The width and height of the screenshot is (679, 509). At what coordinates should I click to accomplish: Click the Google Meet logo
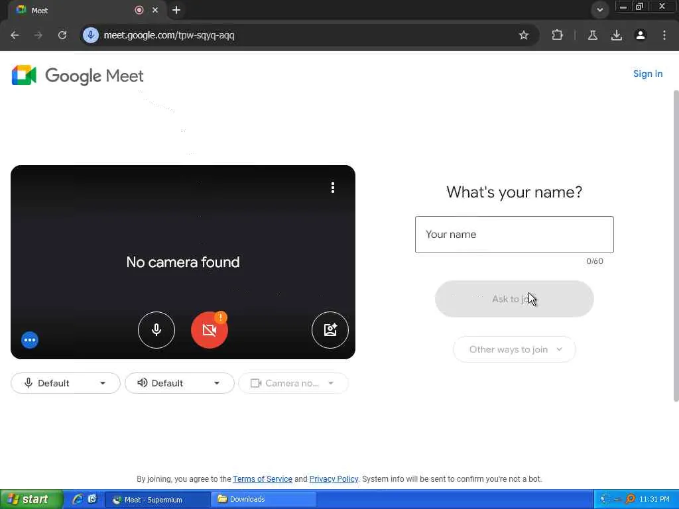pyautogui.click(x=78, y=76)
